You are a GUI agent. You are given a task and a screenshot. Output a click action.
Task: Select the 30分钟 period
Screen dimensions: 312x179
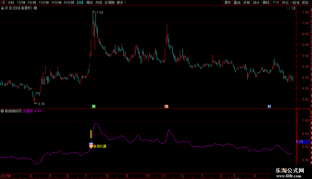[x=56, y=2]
